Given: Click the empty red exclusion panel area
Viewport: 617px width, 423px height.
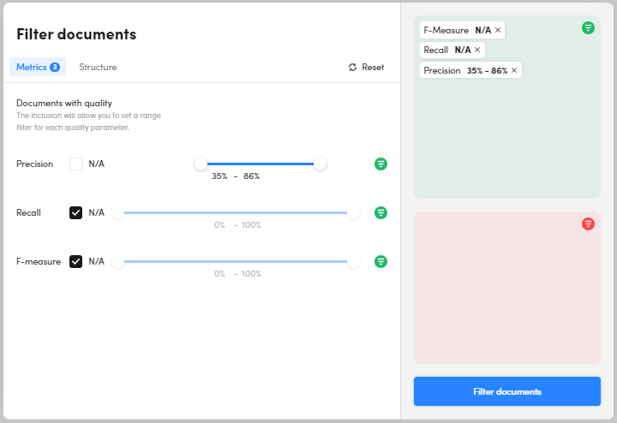Looking at the screenshot, I should tap(506, 300).
